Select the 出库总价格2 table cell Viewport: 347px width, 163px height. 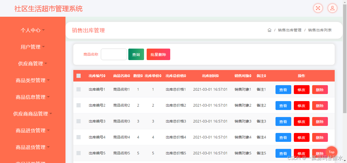coord(176,105)
